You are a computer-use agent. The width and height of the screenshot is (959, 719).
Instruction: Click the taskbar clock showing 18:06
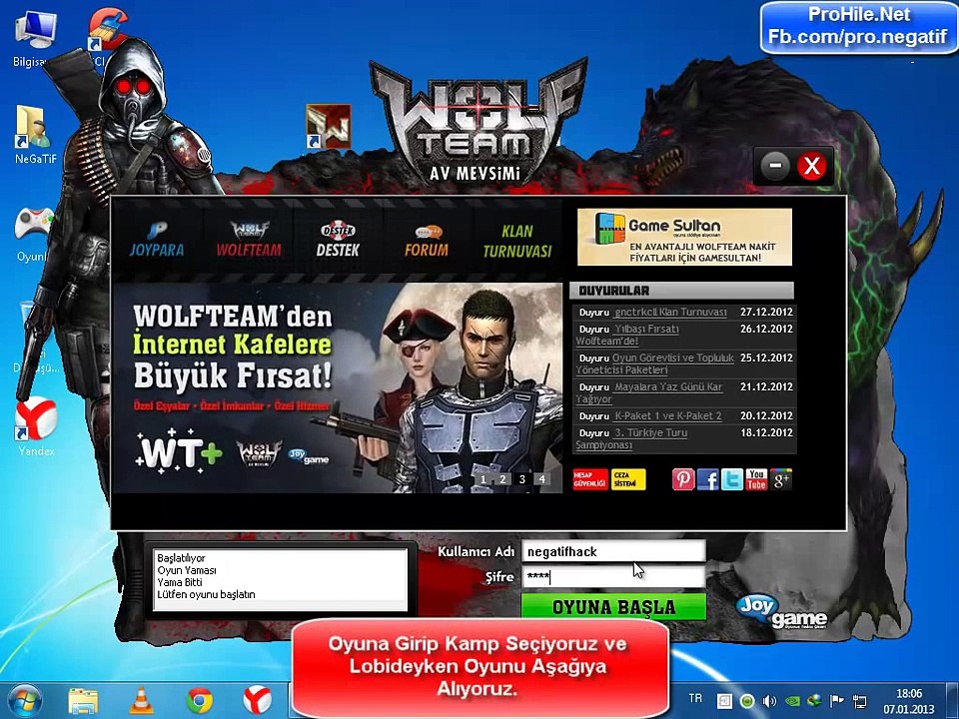tap(909, 701)
